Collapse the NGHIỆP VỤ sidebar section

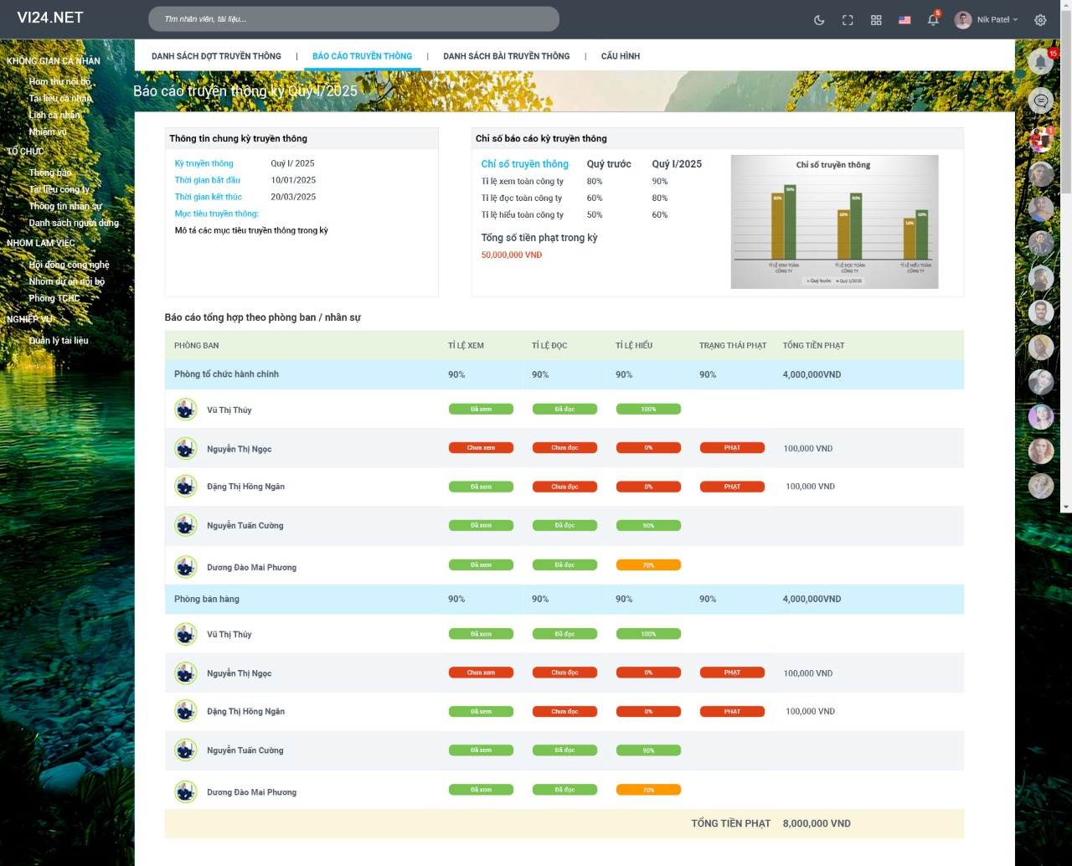(29, 320)
